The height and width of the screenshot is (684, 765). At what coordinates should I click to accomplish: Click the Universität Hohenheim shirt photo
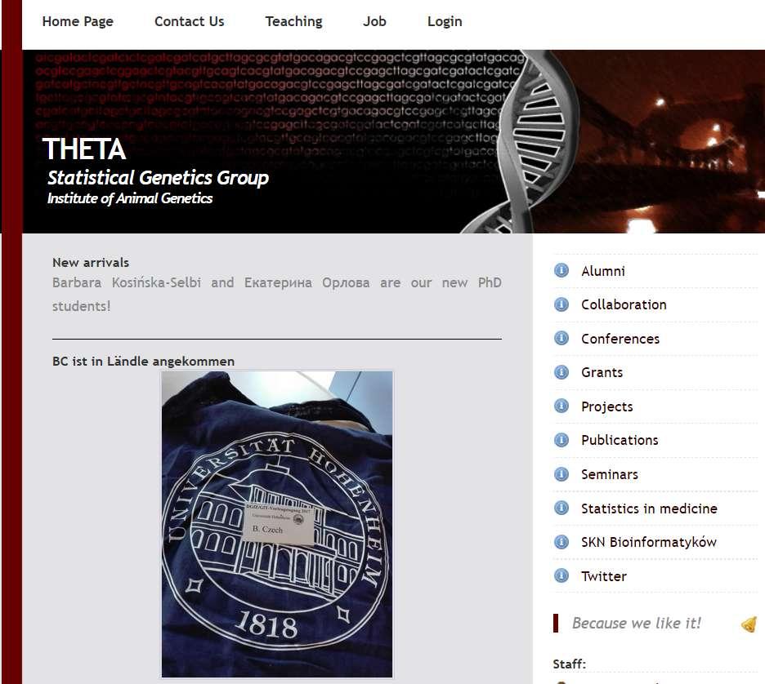click(276, 524)
